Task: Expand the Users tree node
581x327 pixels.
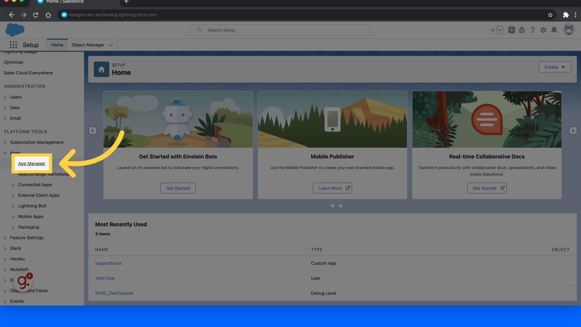Action: tap(5, 97)
